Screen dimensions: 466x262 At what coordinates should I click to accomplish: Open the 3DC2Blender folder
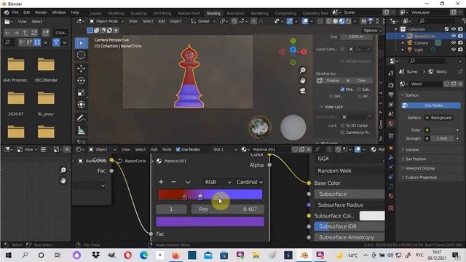[x=46, y=69]
